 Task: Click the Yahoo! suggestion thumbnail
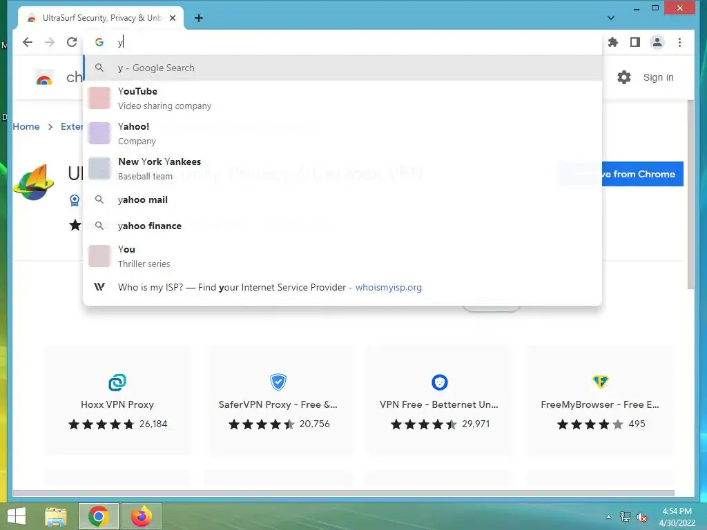(99, 133)
